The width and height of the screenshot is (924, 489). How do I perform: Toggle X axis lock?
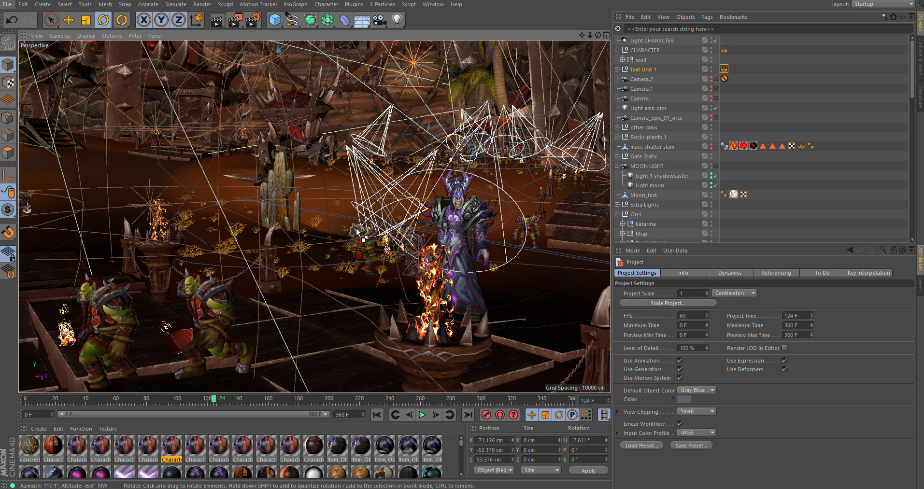pyautogui.click(x=143, y=20)
